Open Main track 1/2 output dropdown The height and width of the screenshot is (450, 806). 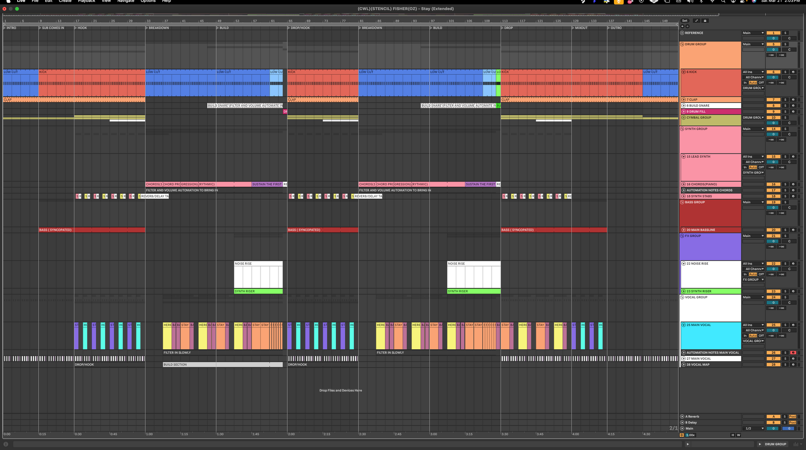coord(753,429)
